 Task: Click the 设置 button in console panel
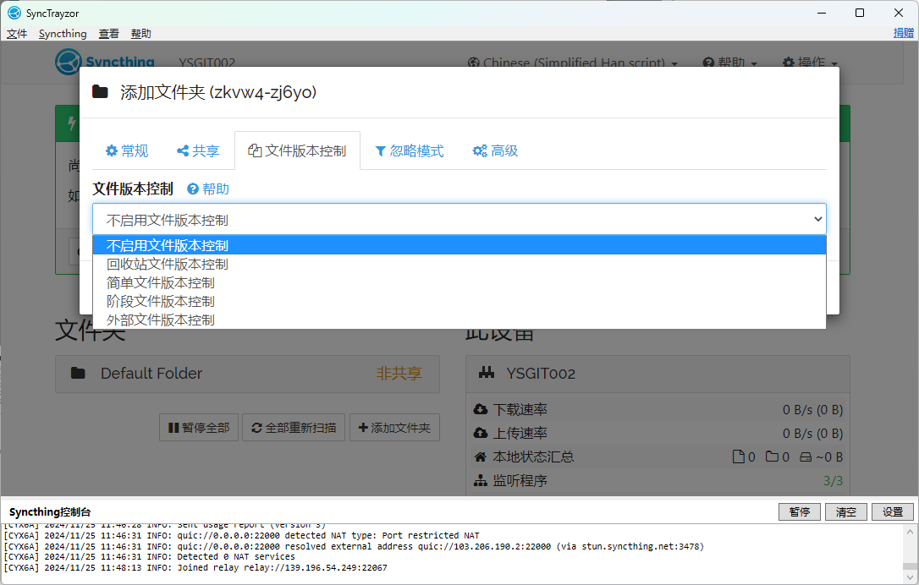point(893,511)
